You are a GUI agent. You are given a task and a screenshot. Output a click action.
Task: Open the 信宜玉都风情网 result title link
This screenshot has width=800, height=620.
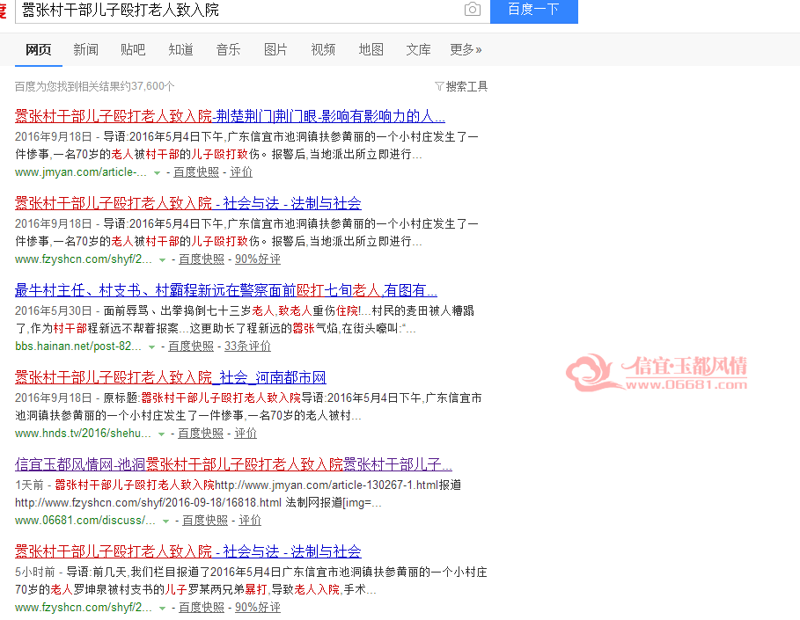point(233,464)
